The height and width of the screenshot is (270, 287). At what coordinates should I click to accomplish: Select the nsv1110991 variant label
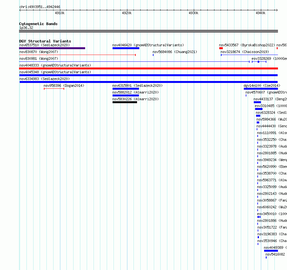pos(272,133)
